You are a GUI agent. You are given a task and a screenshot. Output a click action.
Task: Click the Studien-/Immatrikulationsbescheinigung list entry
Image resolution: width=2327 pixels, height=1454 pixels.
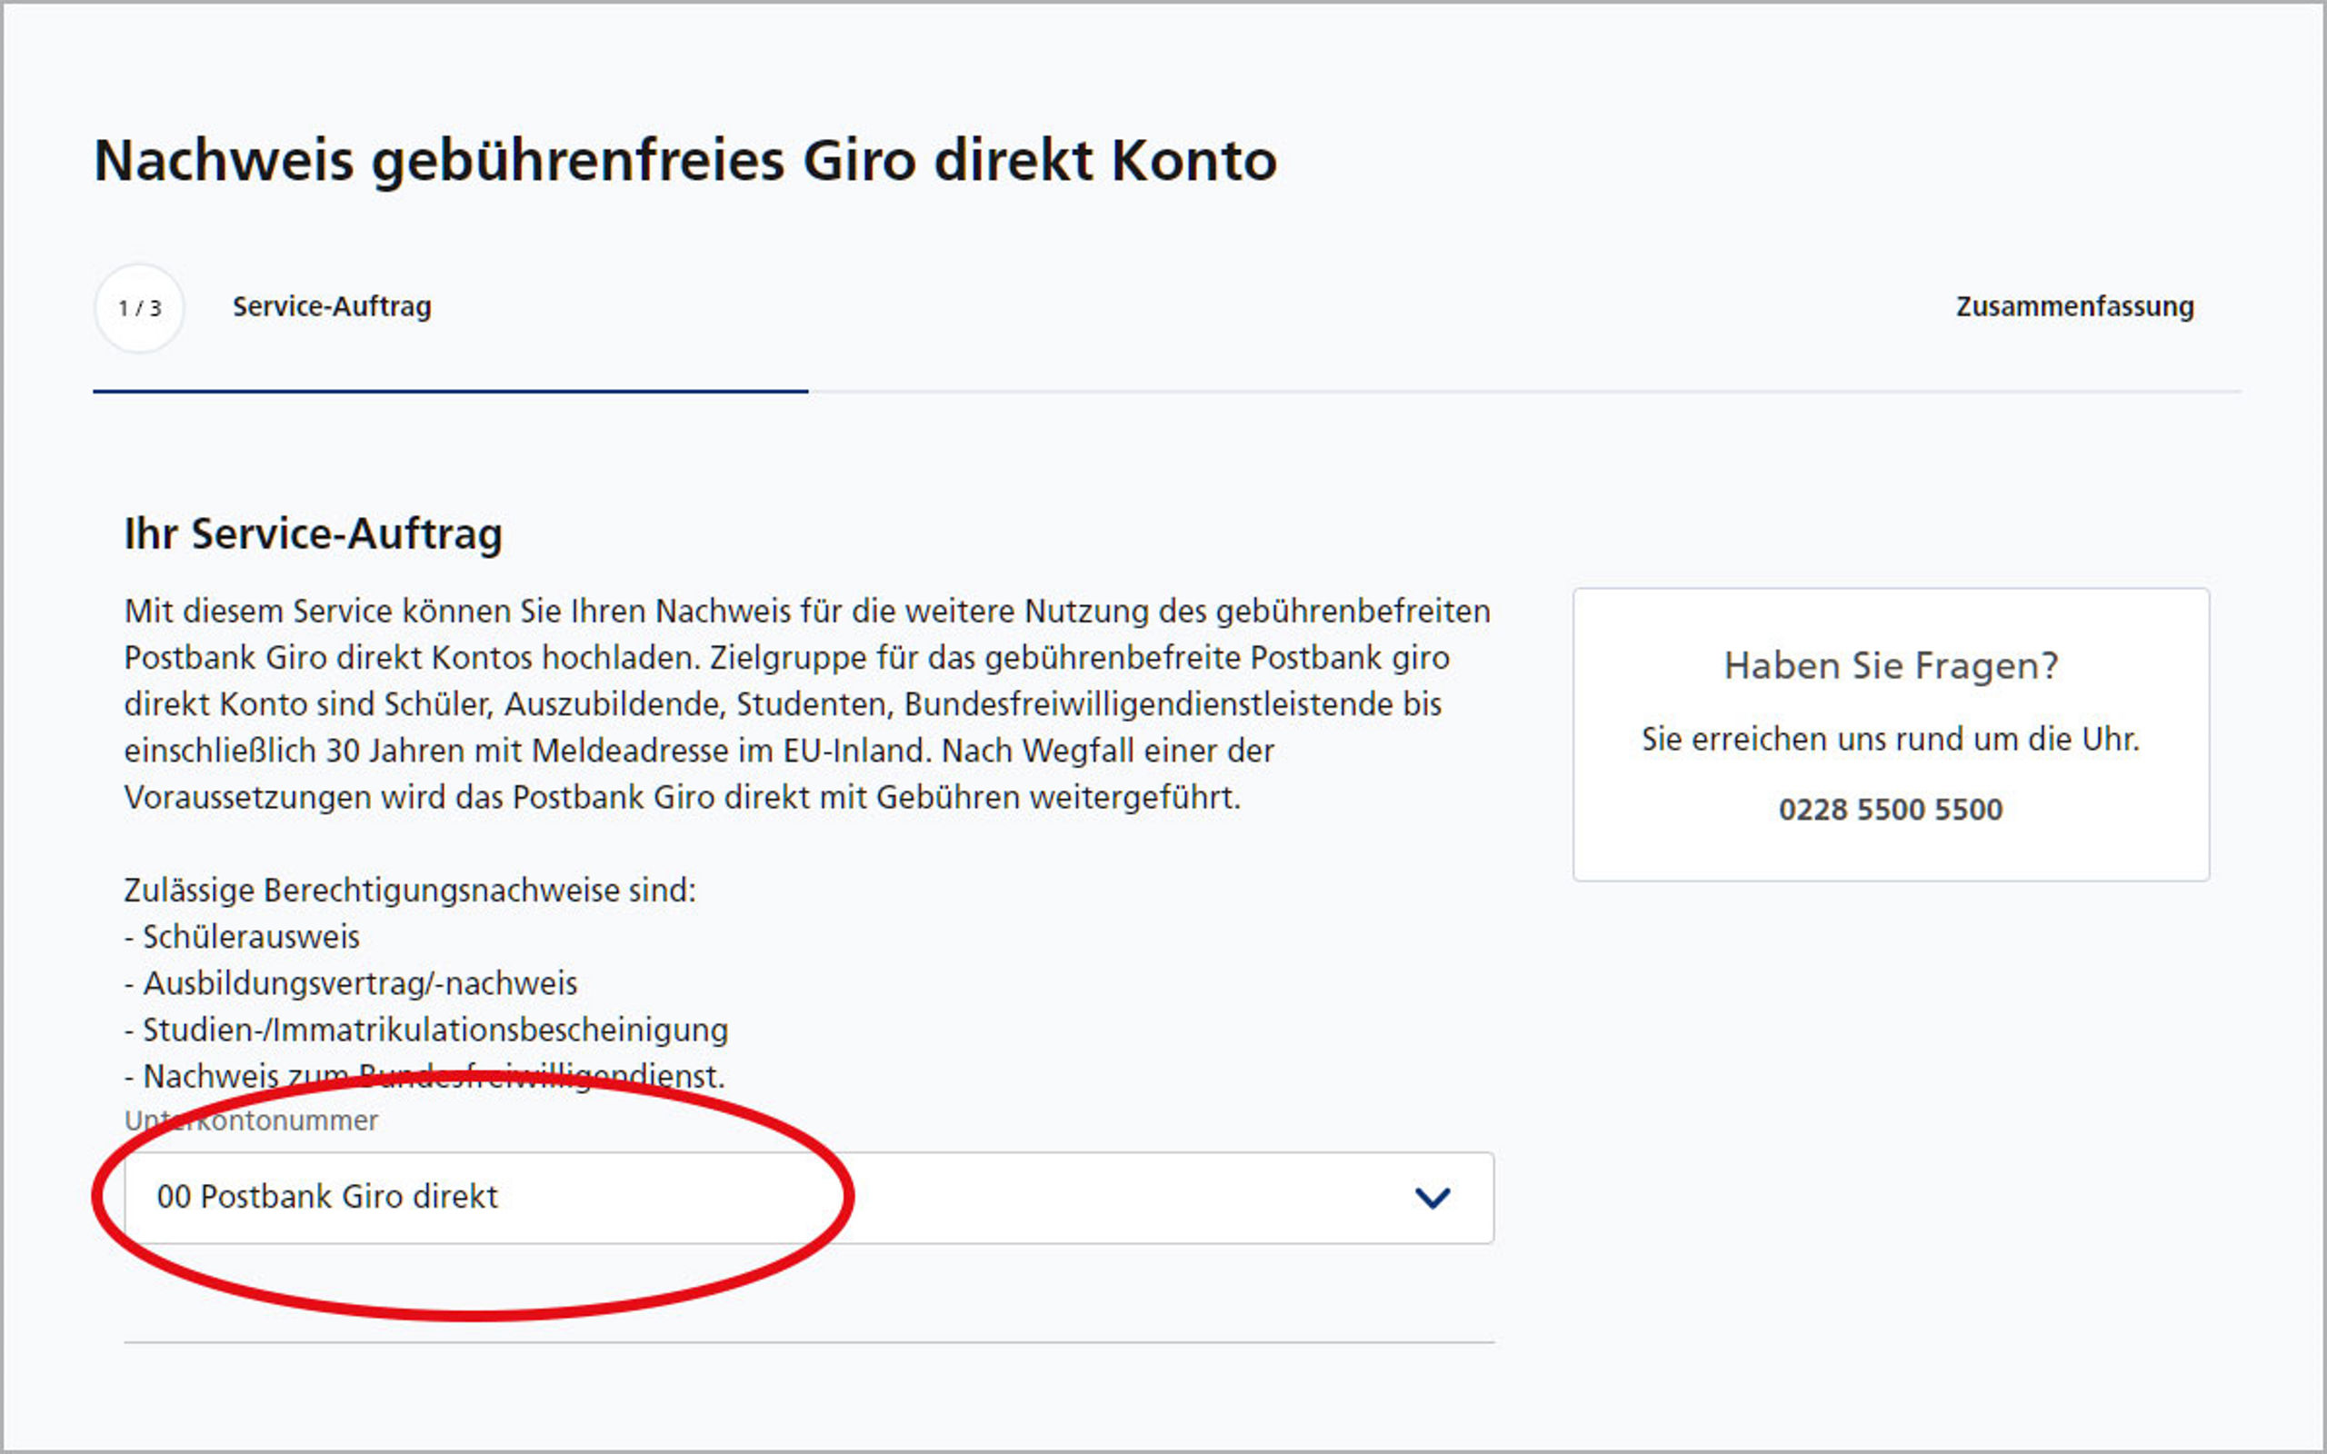pos(426,1030)
